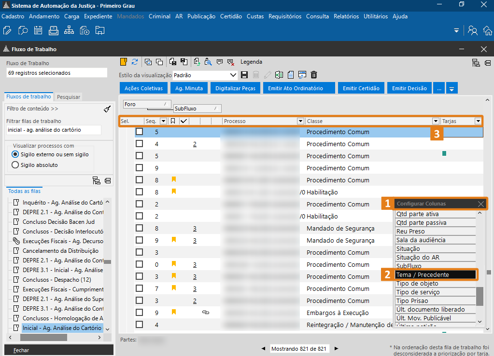The image size is (494, 356).
Task: Click the 'Emitir Ato Ordinatório' button
Action: tap(299, 88)
